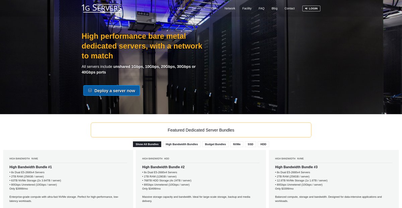
Task: Open the Colo navigation link
Action: click(214, 8)
